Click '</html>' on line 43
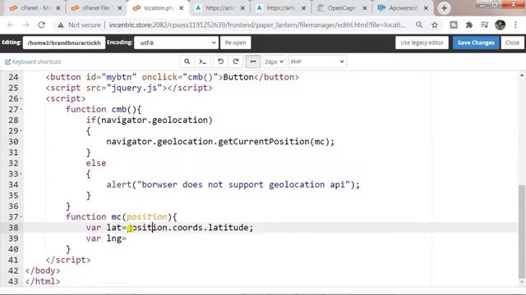This screenshot has width=526, height=295. [43, 281]
